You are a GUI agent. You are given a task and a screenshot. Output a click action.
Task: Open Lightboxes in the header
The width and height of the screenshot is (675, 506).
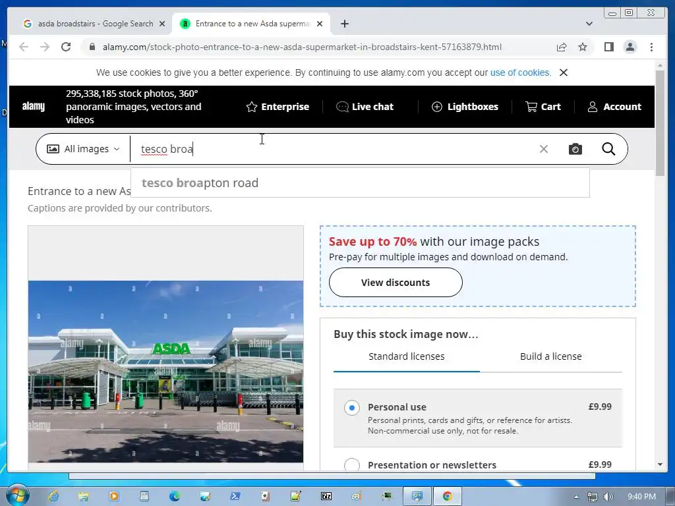tap(465, 107)
